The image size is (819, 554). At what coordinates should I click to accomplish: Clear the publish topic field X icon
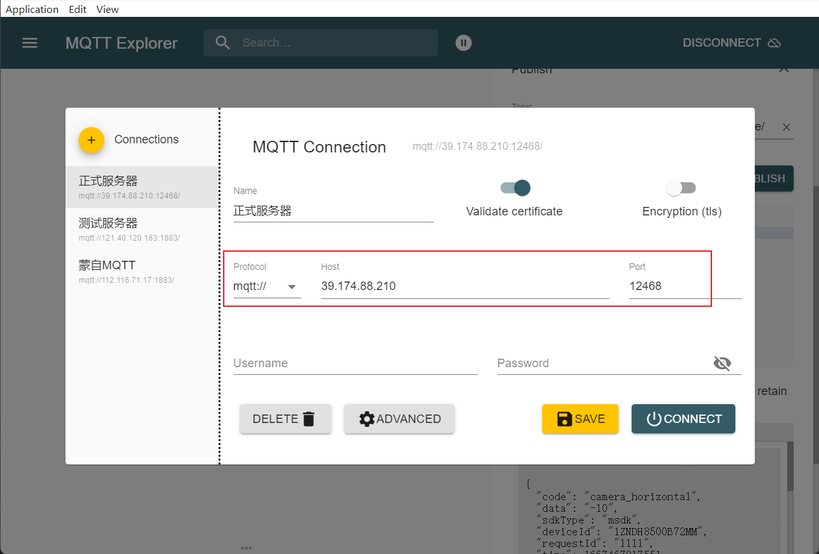click(786, 127)
